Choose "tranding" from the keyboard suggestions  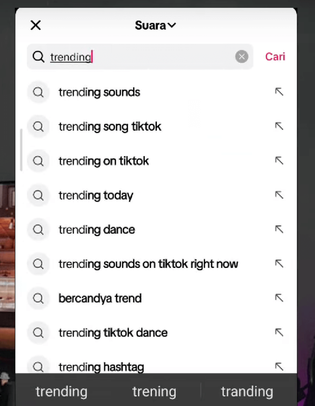(x=247, y=391)
